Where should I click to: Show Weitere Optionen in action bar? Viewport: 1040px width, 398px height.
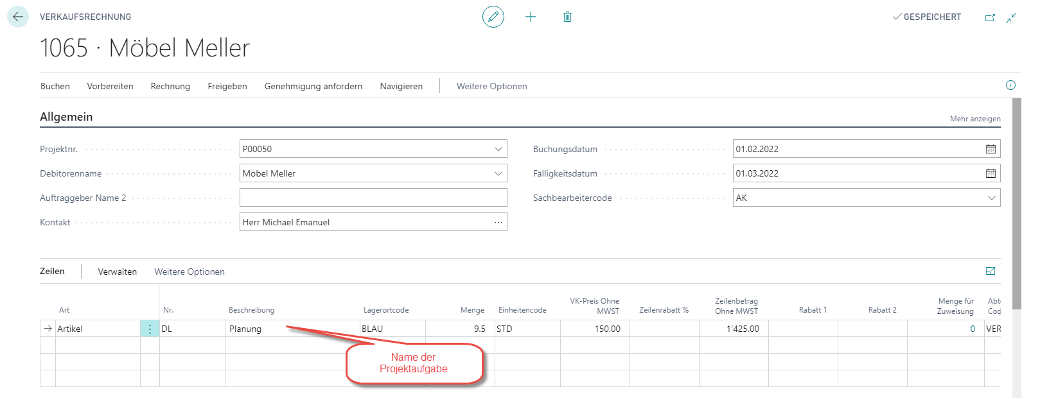point(492,86)
